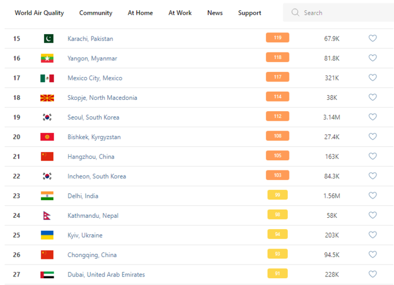The image size is (394, 285).
Task: Click the Ukraine flag icon
Action: pyautogui.click(x=47, y=235)
